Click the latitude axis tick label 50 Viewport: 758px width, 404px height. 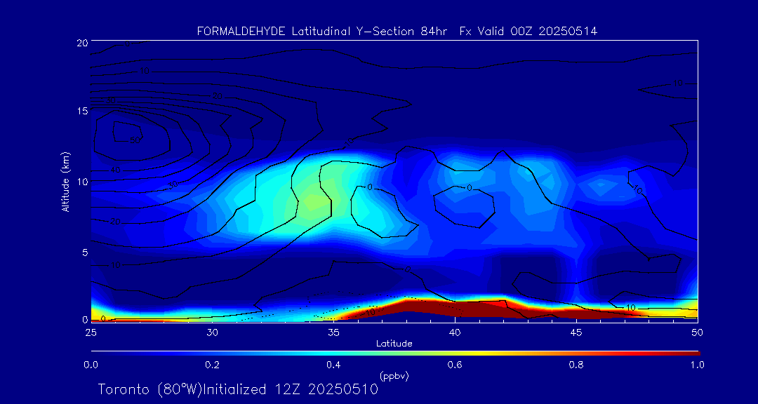coord(697,332)
